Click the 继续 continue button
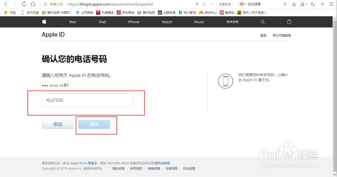 coord(94,124)
